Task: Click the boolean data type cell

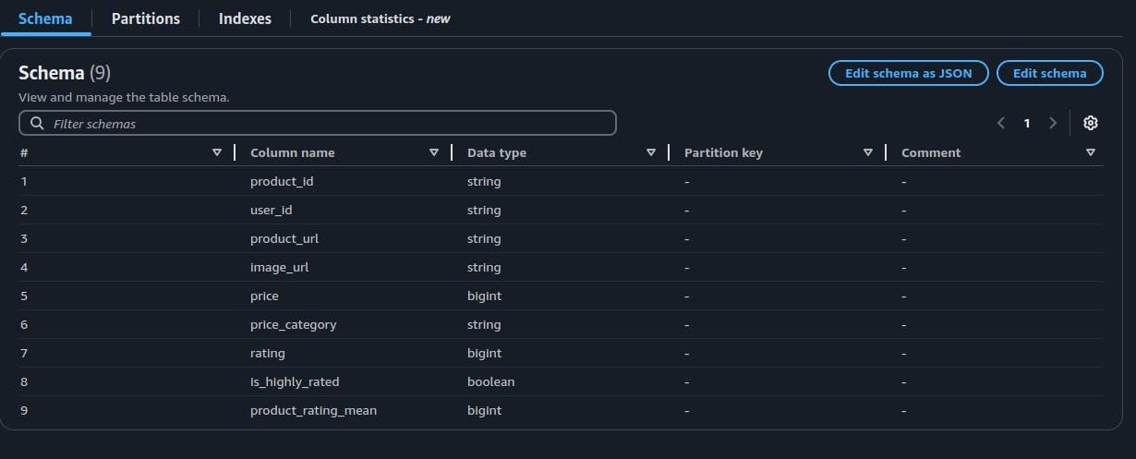Action: (491, 381)
